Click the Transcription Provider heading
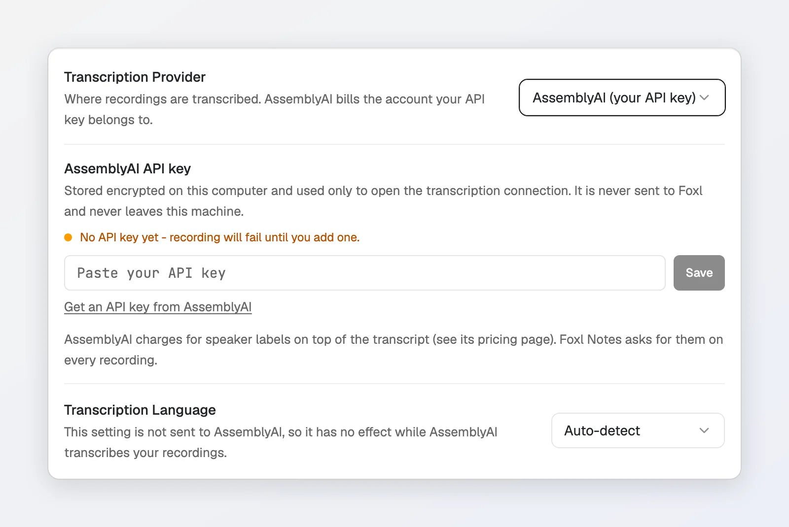 point(135,77)
